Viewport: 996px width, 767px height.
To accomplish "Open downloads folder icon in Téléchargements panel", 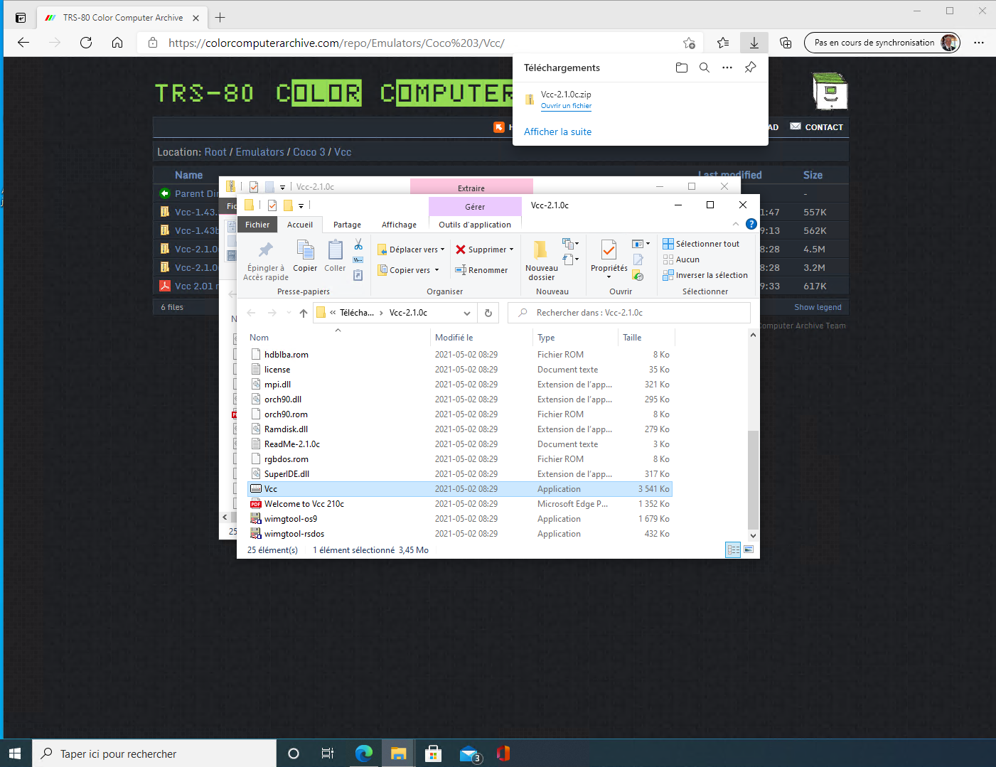I will point(682,68).
